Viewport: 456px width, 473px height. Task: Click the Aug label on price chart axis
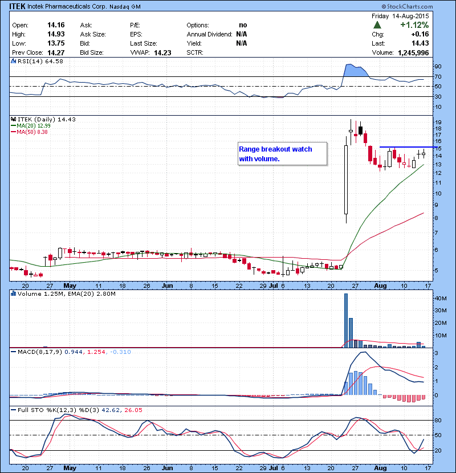pyautogui.click(x=380, y=286)
